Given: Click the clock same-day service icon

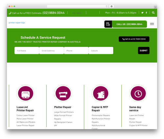Looking at the screenshot, I should point(138,93).
